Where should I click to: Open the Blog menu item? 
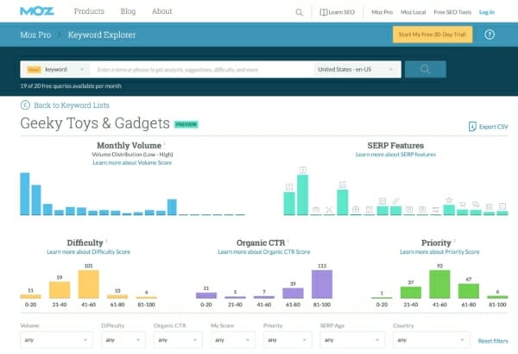(x=128, y=11)
